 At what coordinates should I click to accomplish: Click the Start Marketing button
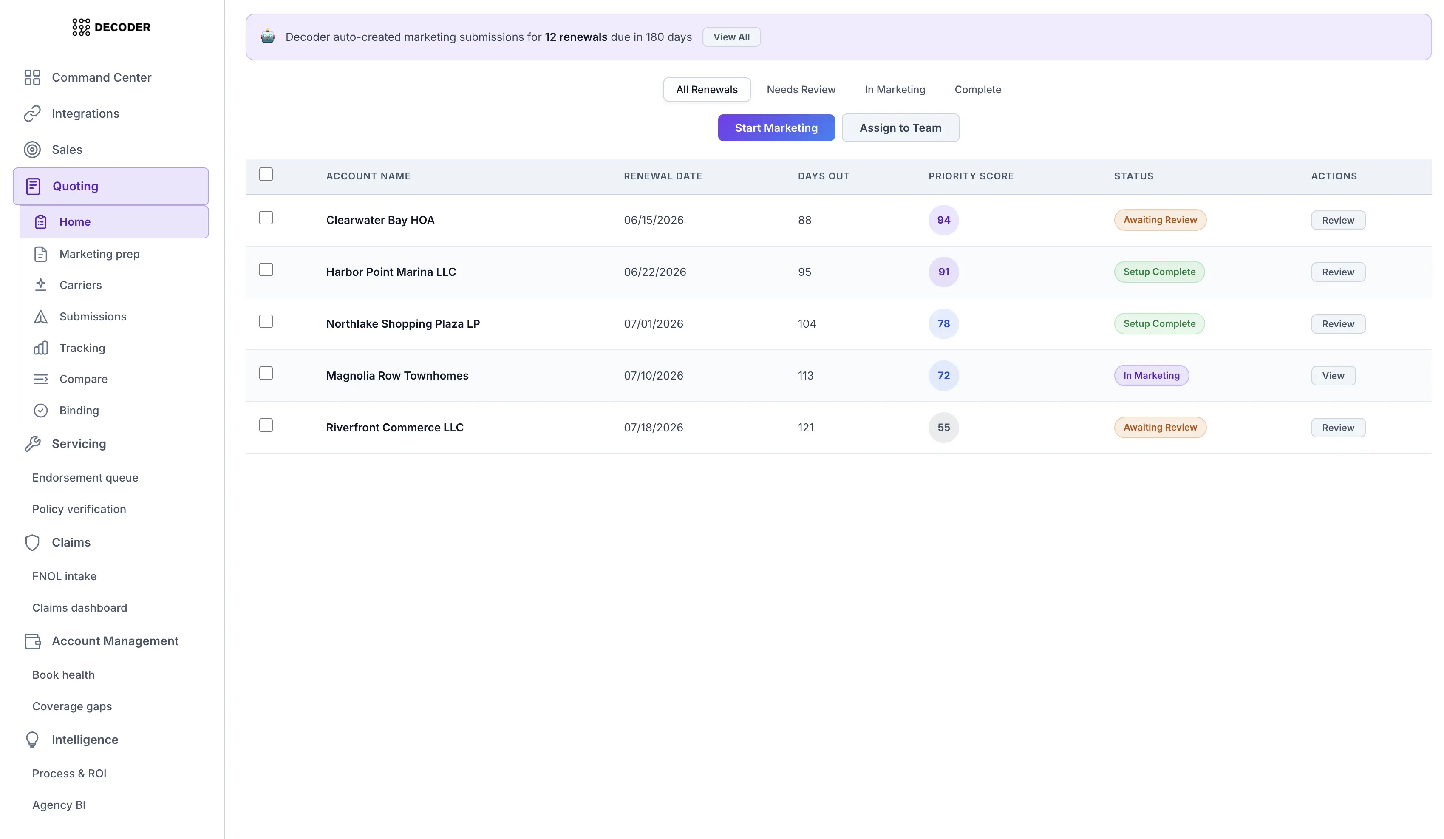tap(776, 127)
